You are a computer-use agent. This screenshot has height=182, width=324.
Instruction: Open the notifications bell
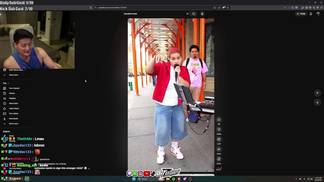[311, 14]
